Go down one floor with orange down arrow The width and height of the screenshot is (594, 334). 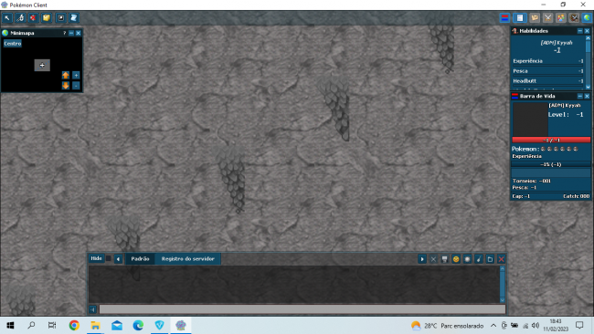(x=66, y=86)
